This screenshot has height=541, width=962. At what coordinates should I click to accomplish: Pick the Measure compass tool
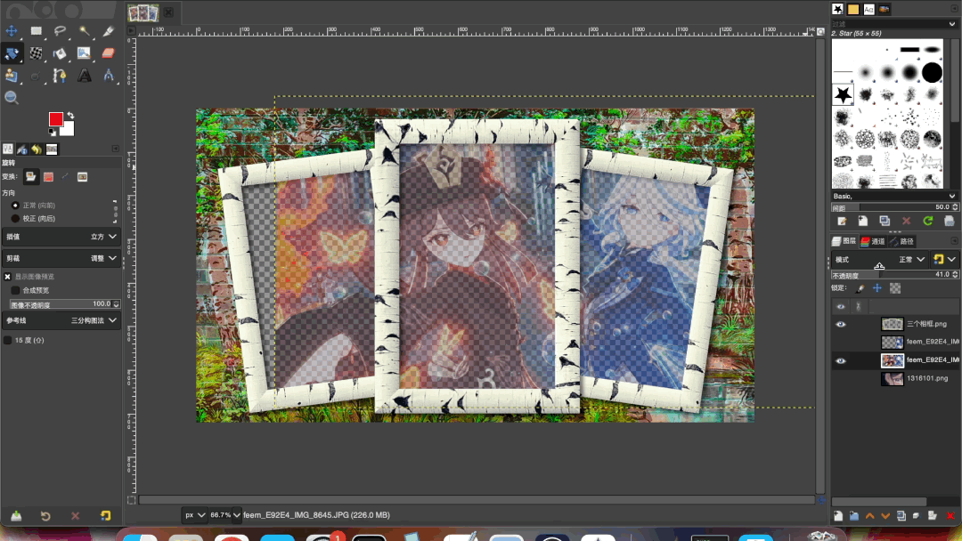pos(108,76)
